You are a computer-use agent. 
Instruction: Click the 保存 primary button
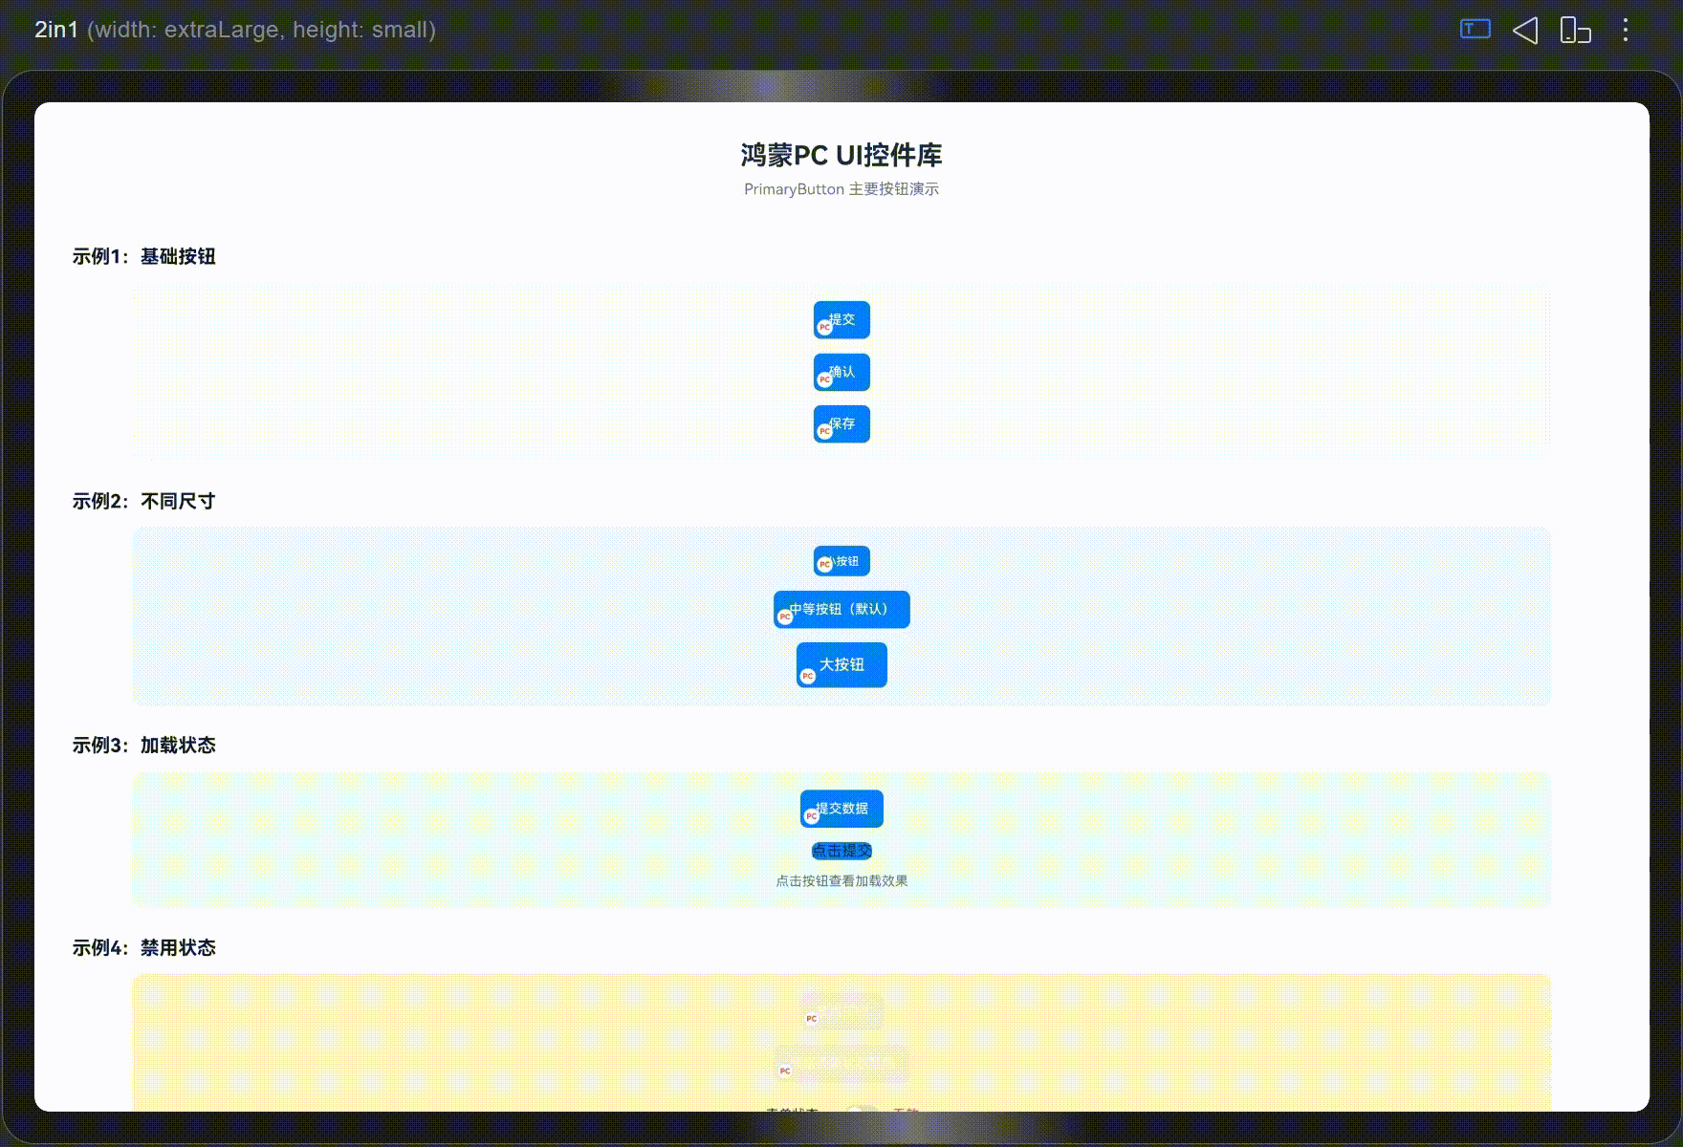pos(841,424)
